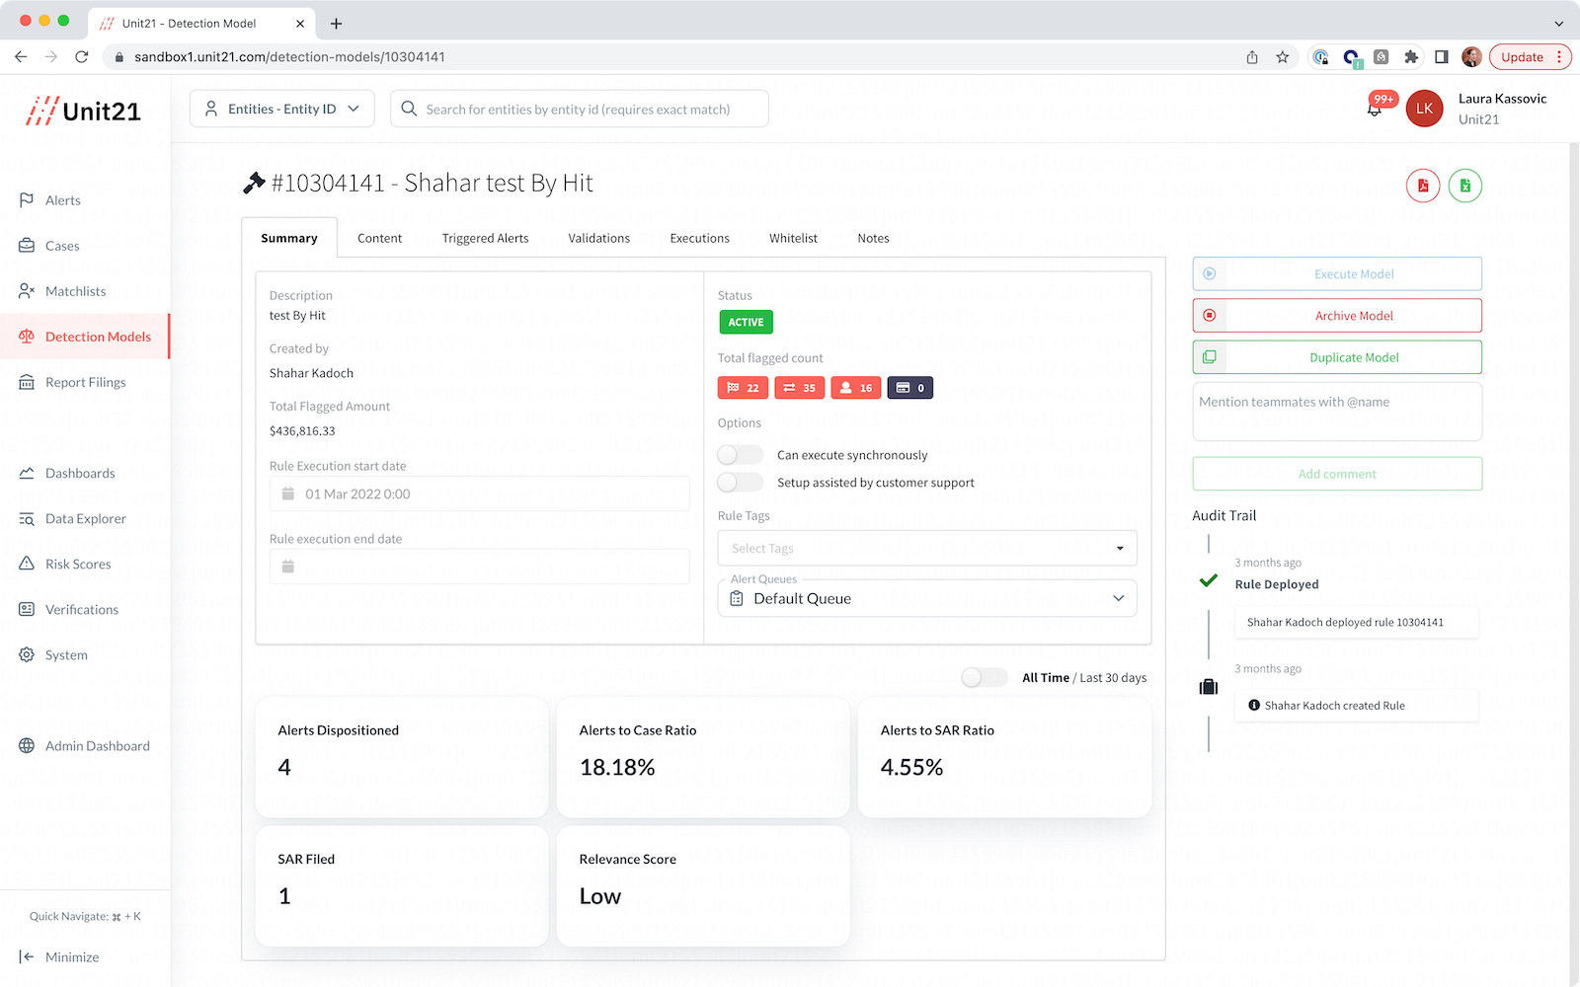This screenshot has width=1580, height=987.
Task: Select the Whitelist tab
Action: (794, 238)
